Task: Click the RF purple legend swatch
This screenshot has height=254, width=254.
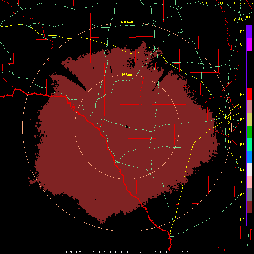Action: pos(249,32)
